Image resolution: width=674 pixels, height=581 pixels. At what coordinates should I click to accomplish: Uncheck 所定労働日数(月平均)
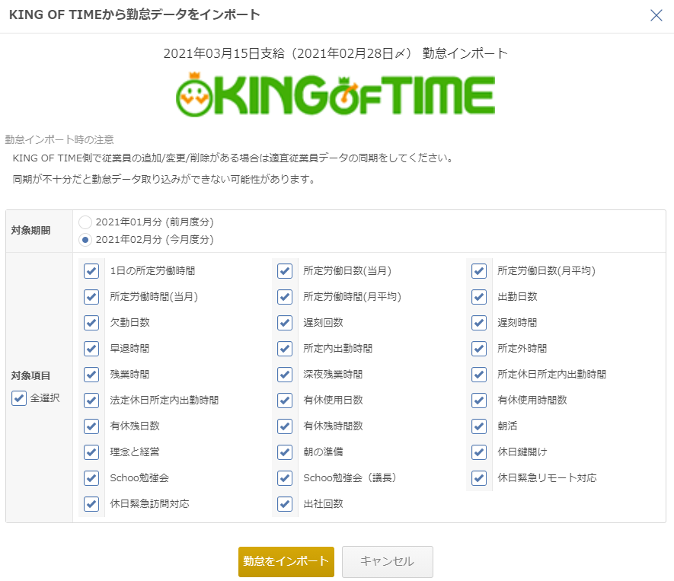pos(479,271)
